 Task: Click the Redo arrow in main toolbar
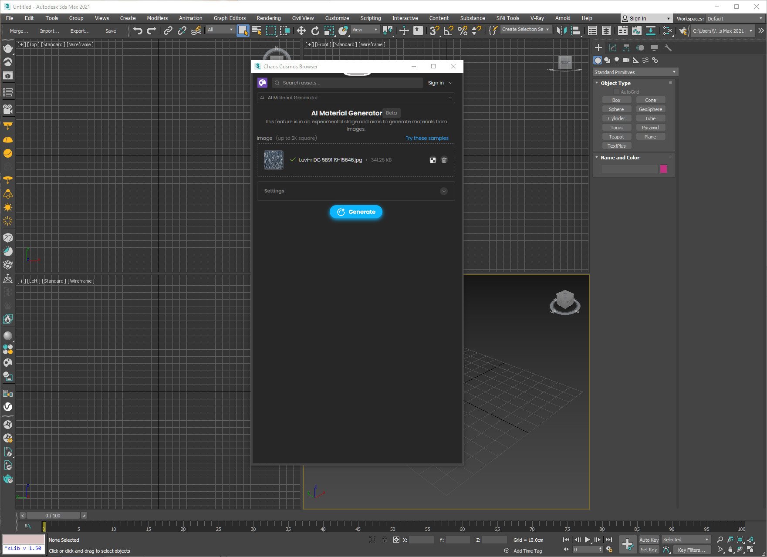[152, 30]
